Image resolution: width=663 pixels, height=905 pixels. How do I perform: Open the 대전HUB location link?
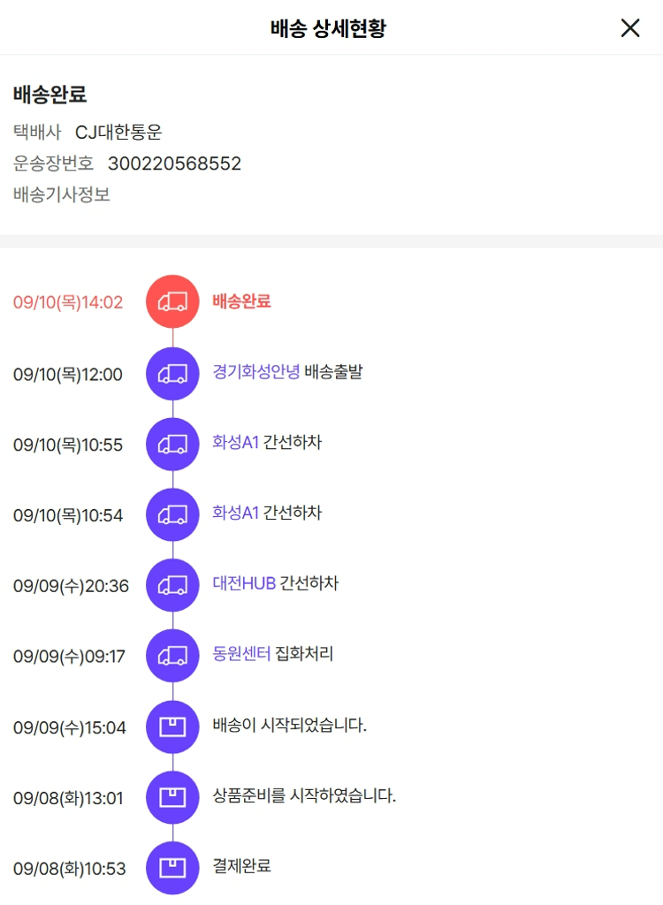(244, 583)
